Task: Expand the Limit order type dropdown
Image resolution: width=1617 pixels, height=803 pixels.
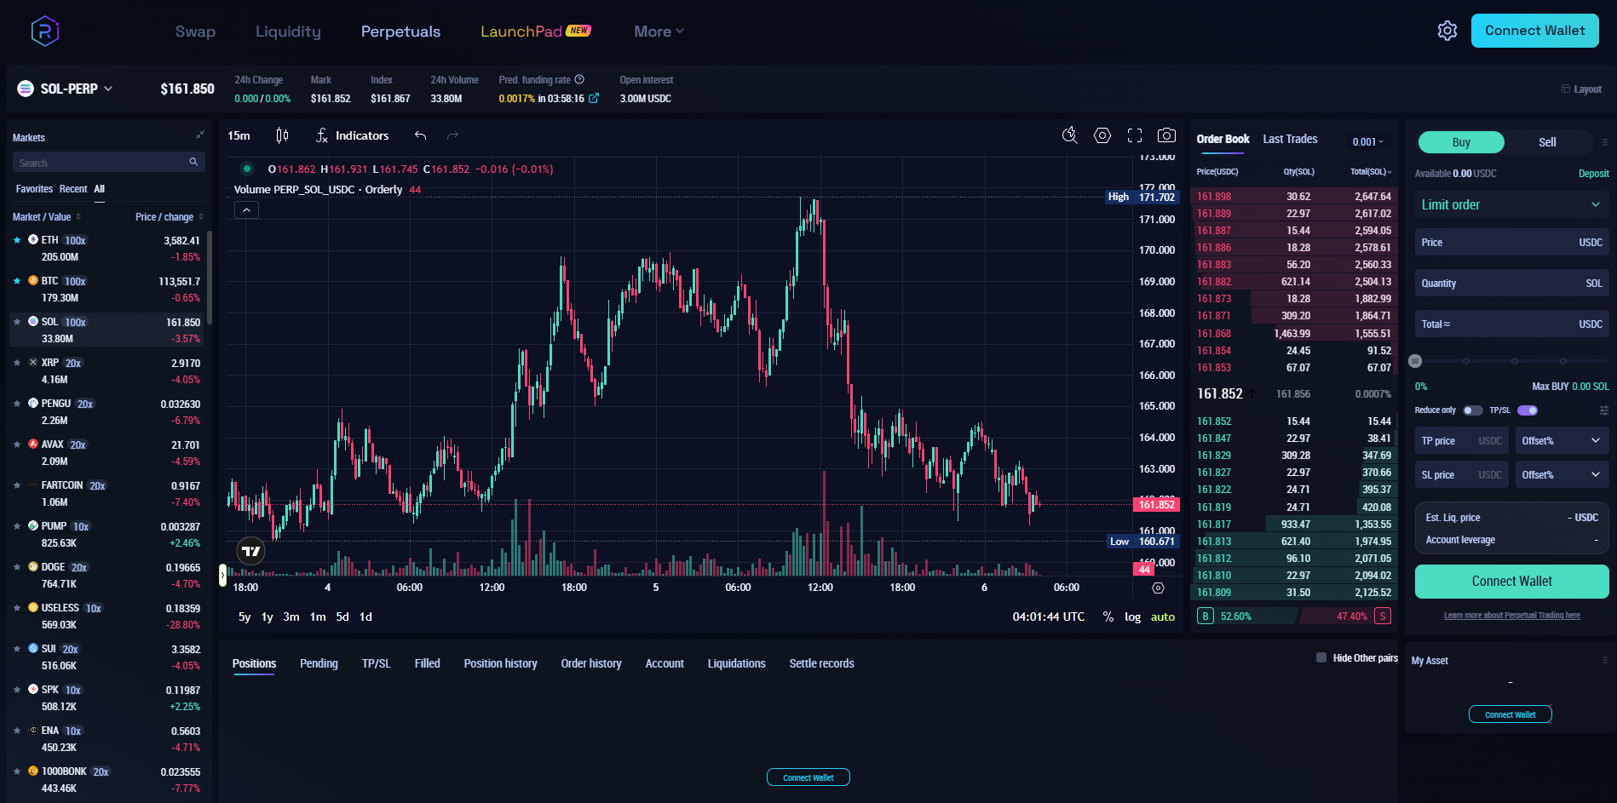Action: point(1511,205)
